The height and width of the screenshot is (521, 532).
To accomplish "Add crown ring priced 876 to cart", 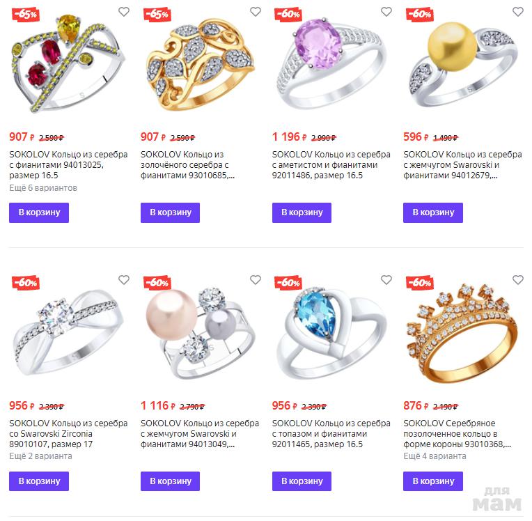I will pyautogui.click(x=433, y=481).
